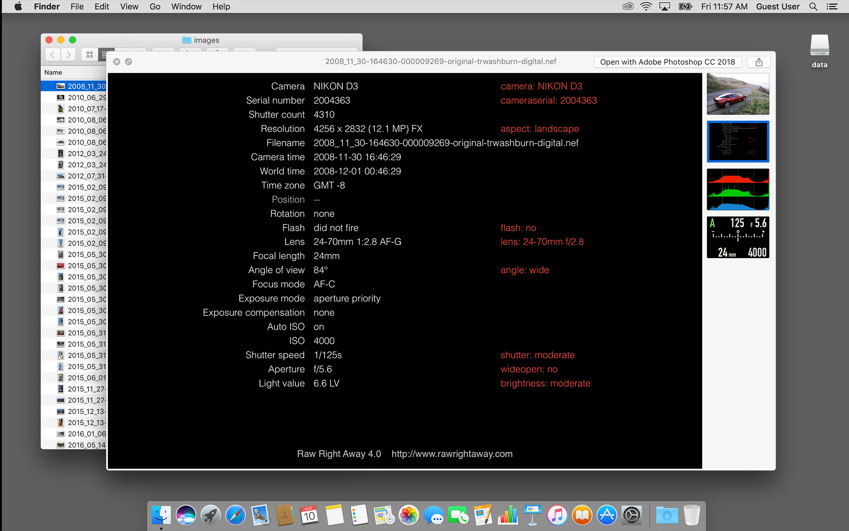Click the Creative Cloud menu bar icon
Image resolution: width=849 pixels, height=531 pixels.
tap(628, 7)
